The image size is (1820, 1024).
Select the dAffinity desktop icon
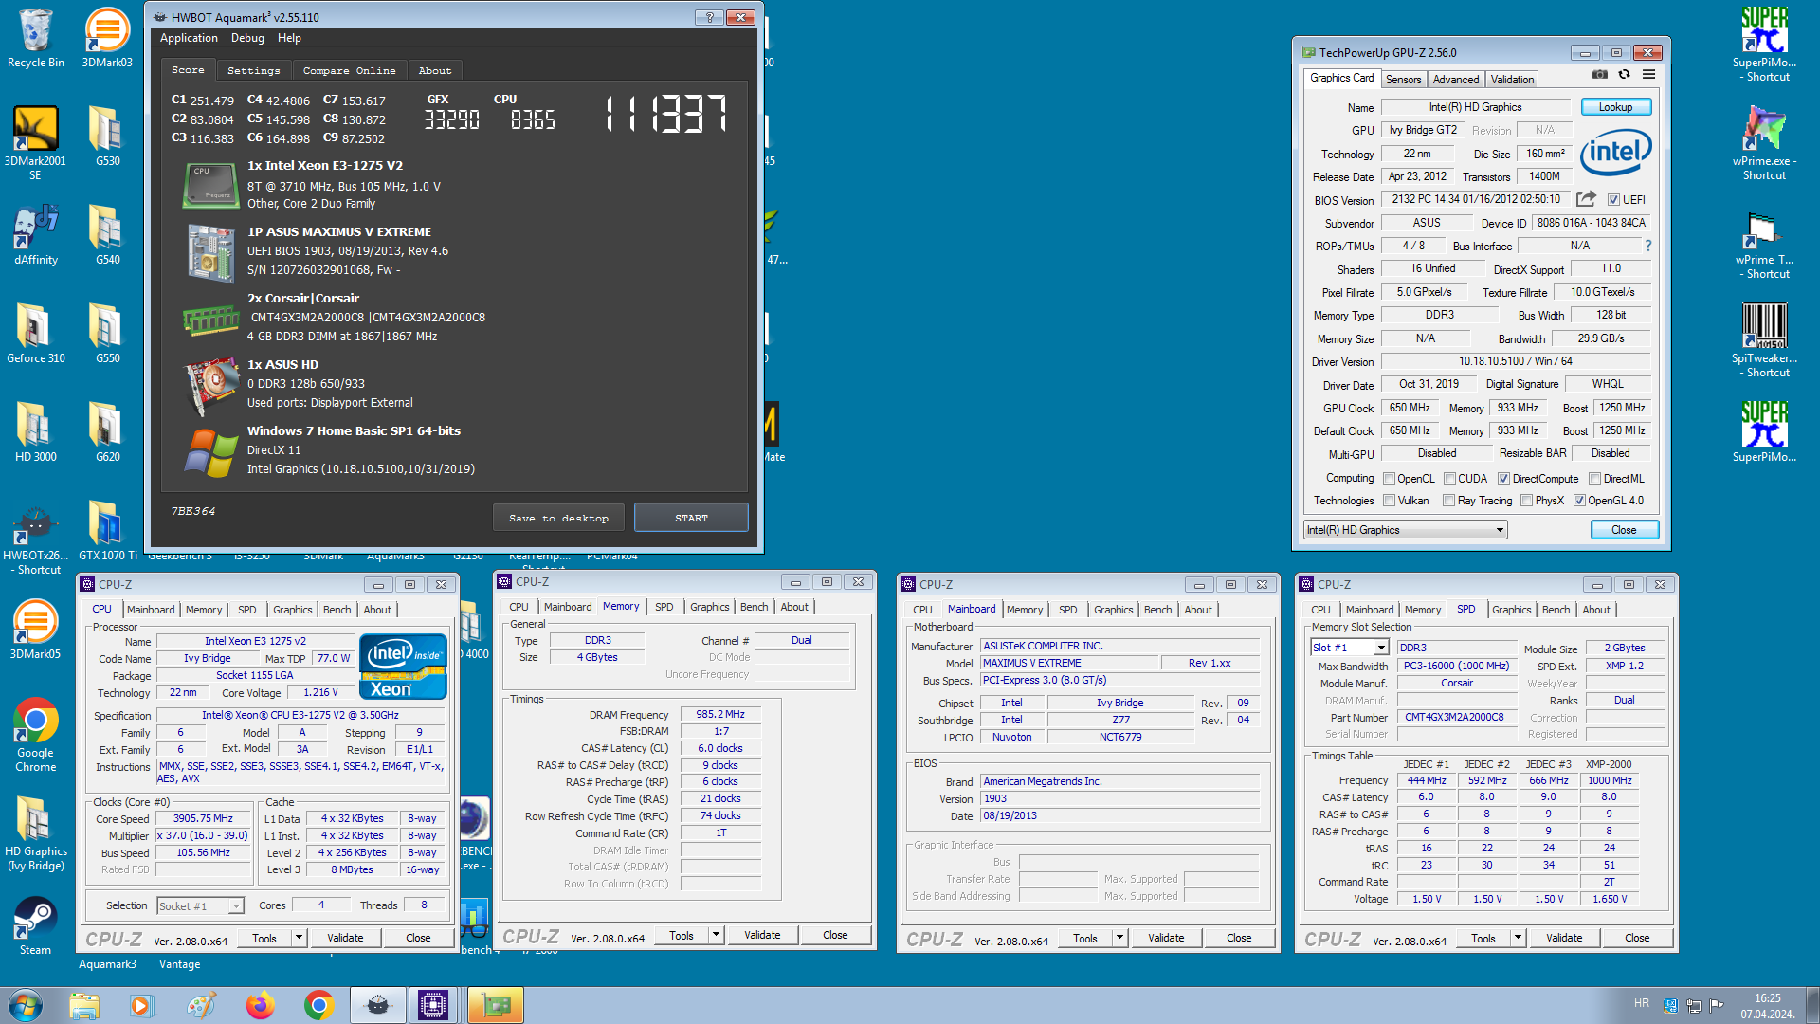click(x=36, y=236)
